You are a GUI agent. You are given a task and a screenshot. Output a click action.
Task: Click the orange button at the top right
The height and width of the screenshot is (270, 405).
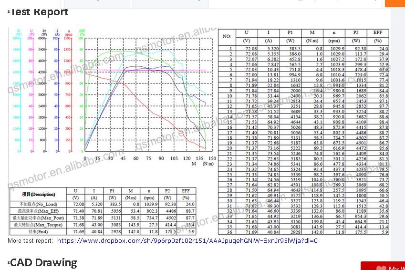click(x=395, y=3)
